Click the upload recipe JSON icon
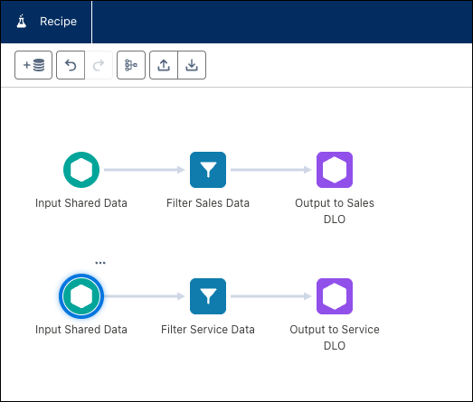The height and width of the screenshot is (402, 473). point(164,65)
